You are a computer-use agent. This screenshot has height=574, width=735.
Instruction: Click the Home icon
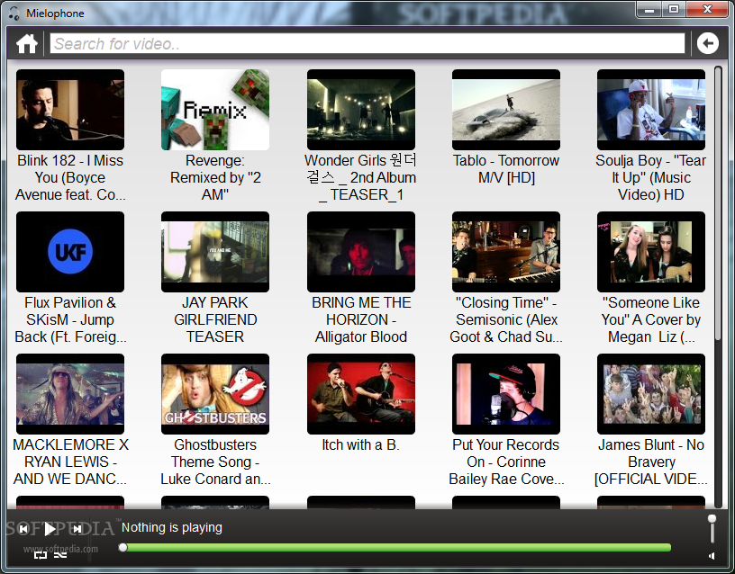tap(27, 44)
